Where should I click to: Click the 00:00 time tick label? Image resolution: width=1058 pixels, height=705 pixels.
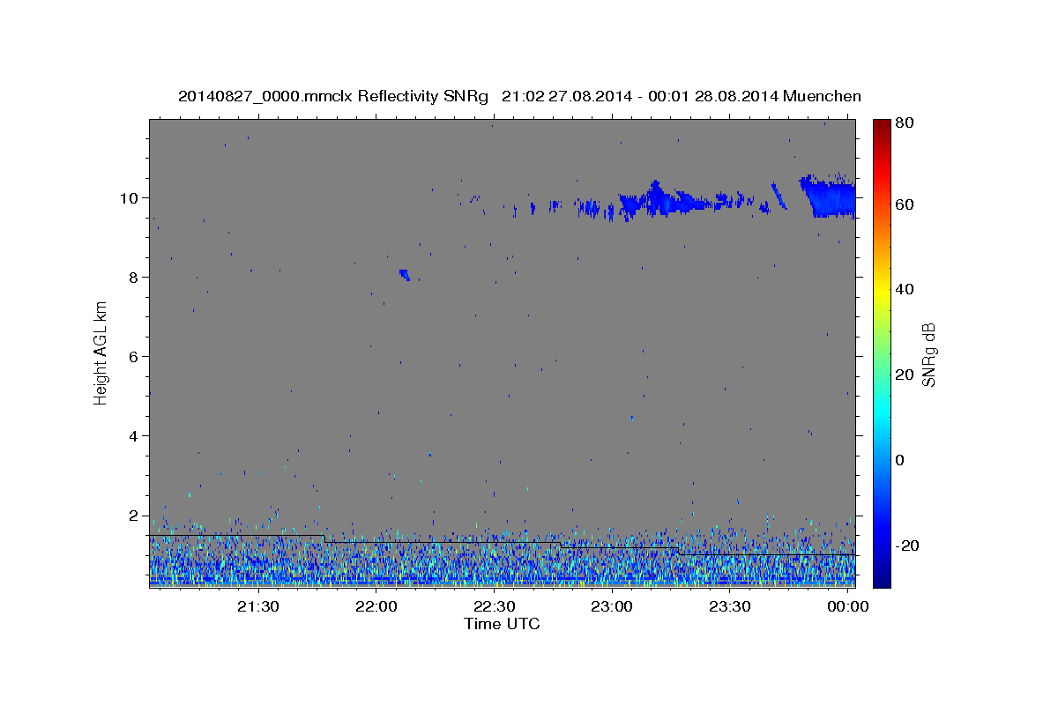pos(848,607)
